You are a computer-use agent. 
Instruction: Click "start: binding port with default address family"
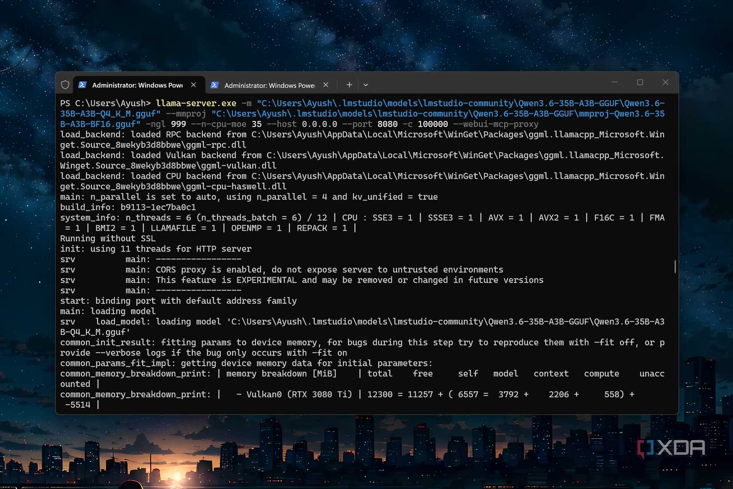[179, 301]
